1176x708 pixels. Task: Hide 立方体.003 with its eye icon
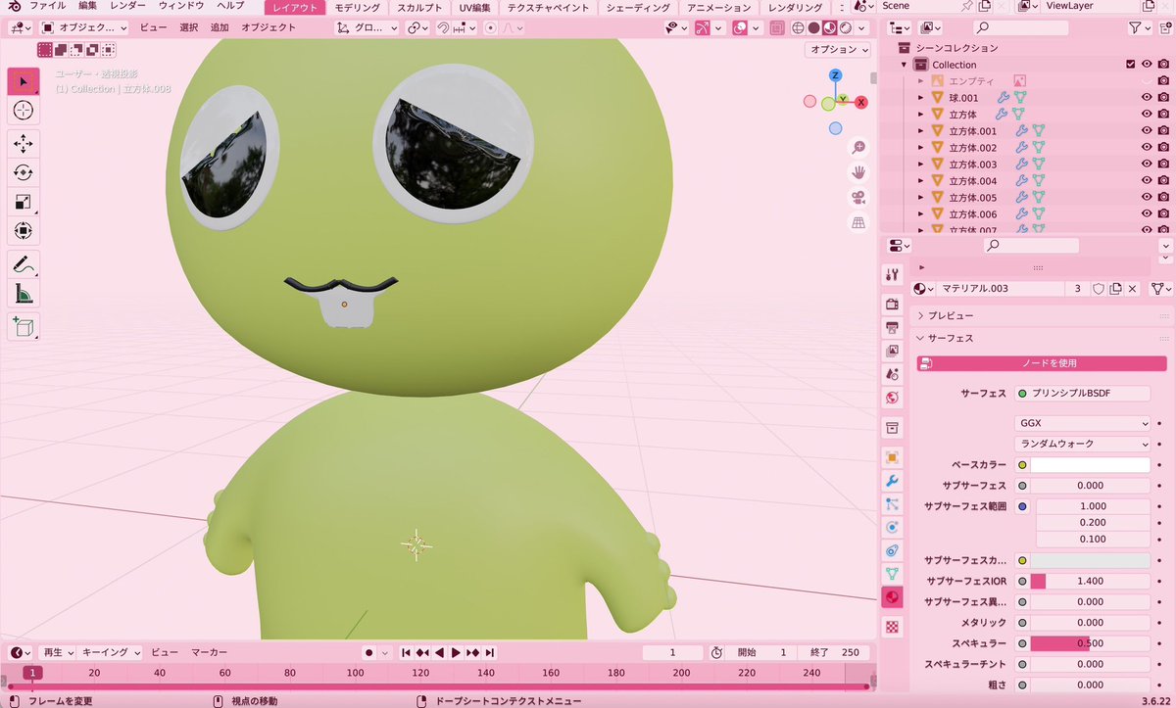pos(1147,165)
